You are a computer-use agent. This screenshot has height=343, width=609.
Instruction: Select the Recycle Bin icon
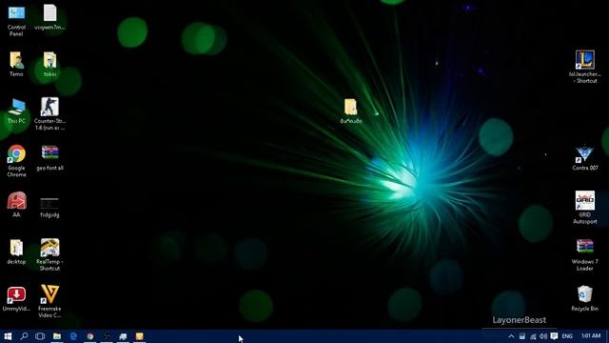tap(584, 294)
